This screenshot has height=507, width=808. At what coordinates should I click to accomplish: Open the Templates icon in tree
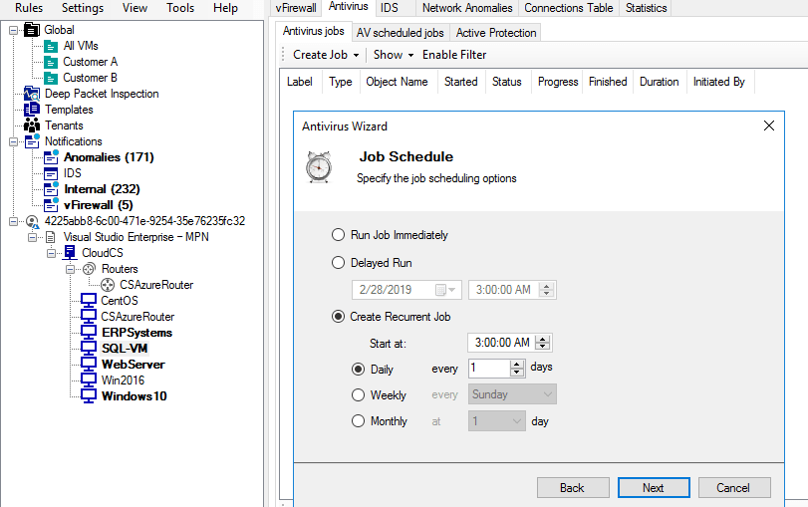click(32, 110)
